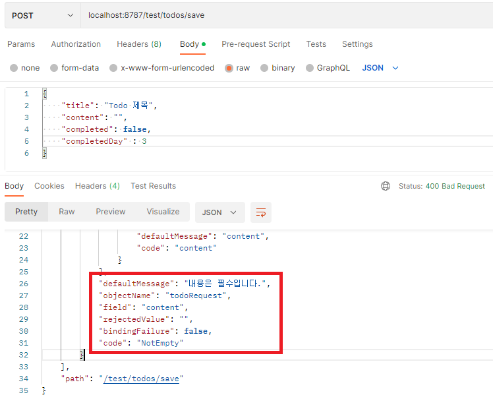Click the "rejectedValue" response line
The width and height of the screenshot is (493, 401).
tap(146, 319)
